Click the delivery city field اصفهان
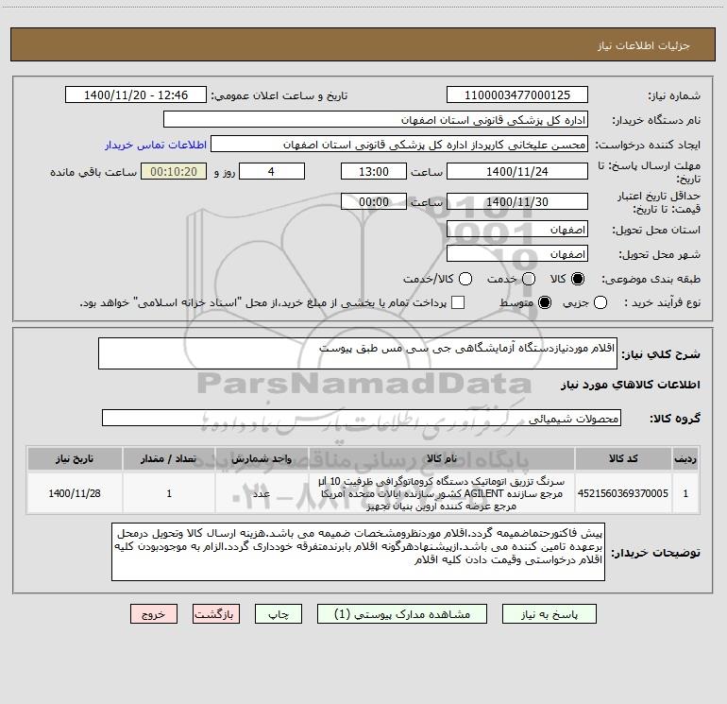This screenshot has width=727, height=704. pyautogui.click(x=517, y=254)
